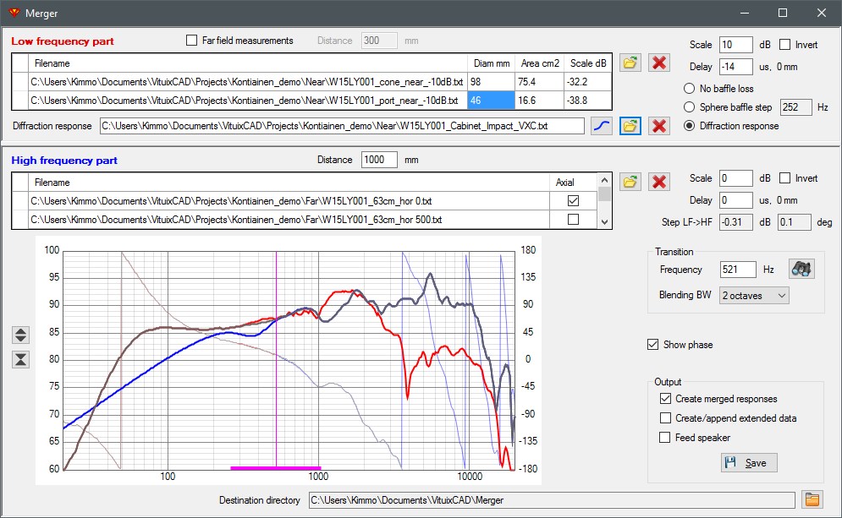Click the Transition Frequency input field
The image size is (842, 518).
pyautogui.click(x=738, y=270)
